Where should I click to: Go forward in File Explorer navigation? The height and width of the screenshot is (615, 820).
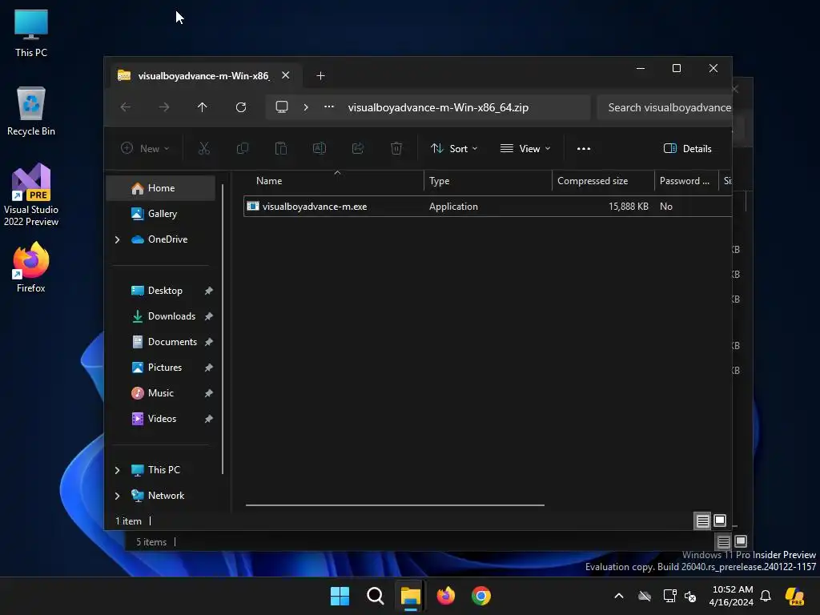(x=164, y=107)
